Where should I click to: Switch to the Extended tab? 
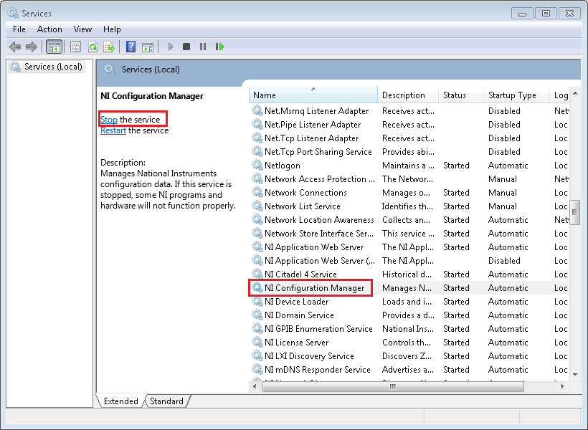120,401
